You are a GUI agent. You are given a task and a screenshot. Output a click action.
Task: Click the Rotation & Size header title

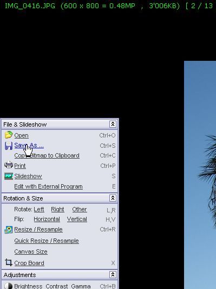[23, 198]
